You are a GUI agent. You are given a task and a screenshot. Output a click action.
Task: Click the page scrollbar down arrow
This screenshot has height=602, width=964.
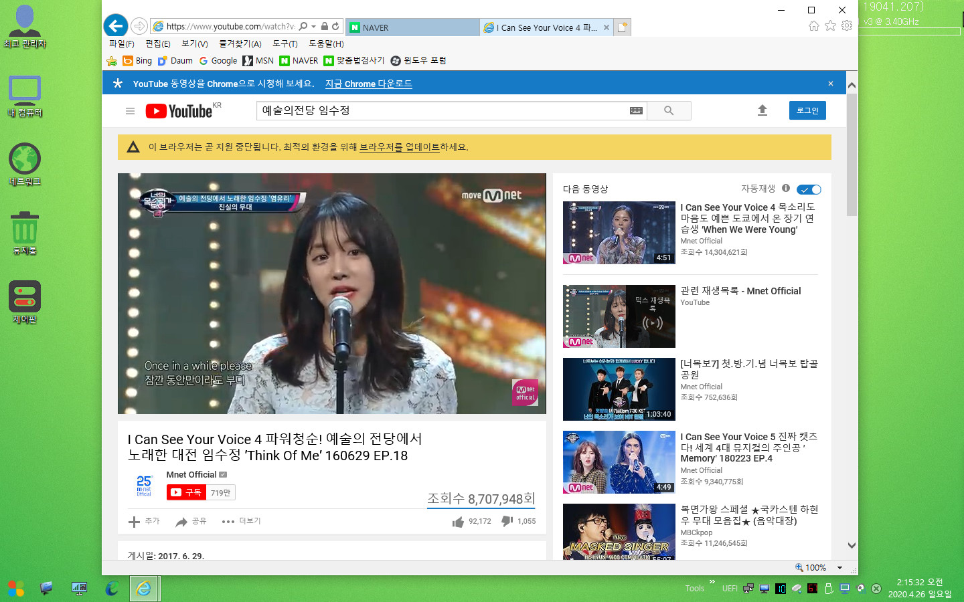[852, 545]
